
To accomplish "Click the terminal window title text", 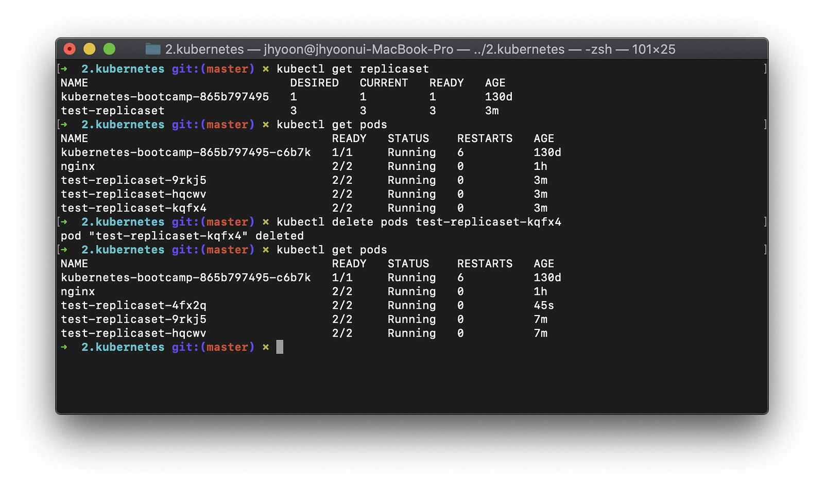I will 420,49.
